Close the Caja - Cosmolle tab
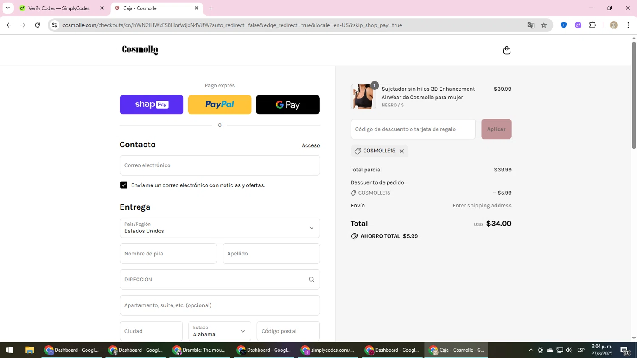Image resolution: width=637 pixels, height=358 pixels. click(x=197, y=8)
